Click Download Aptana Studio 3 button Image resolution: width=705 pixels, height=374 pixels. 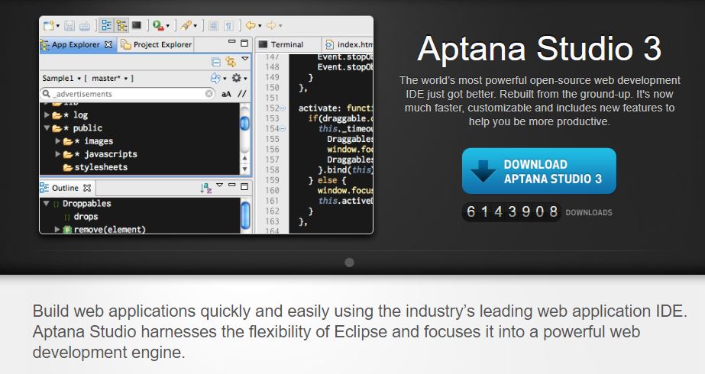[539, 171]
